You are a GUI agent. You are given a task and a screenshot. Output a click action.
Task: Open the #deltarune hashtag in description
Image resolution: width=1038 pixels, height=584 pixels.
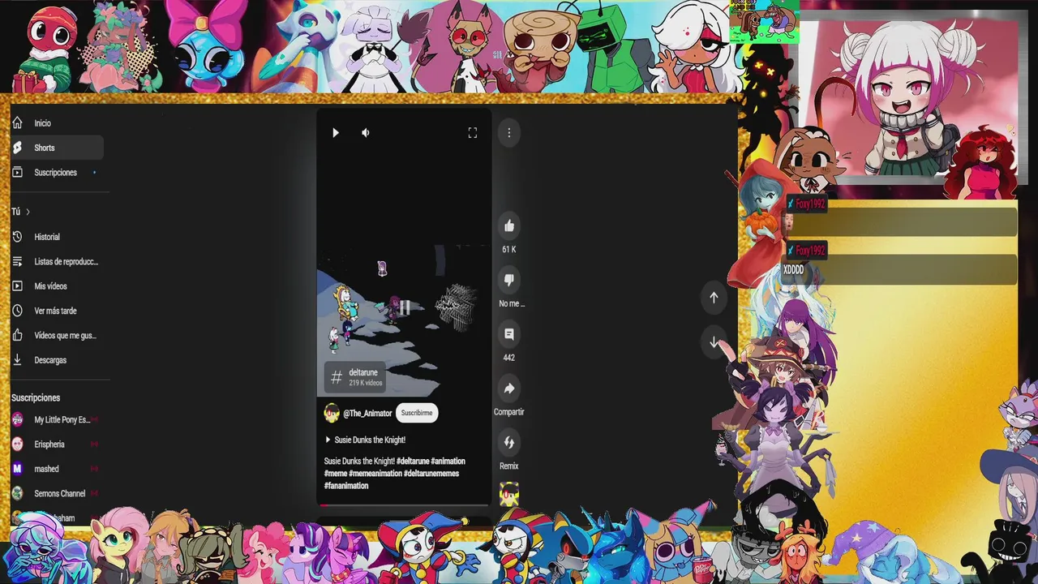click(x=414, y=462)
